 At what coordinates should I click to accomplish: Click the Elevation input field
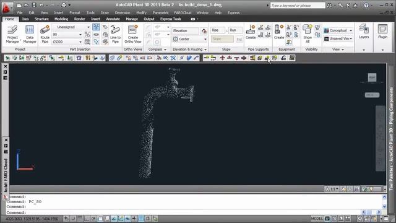(186, 31)
